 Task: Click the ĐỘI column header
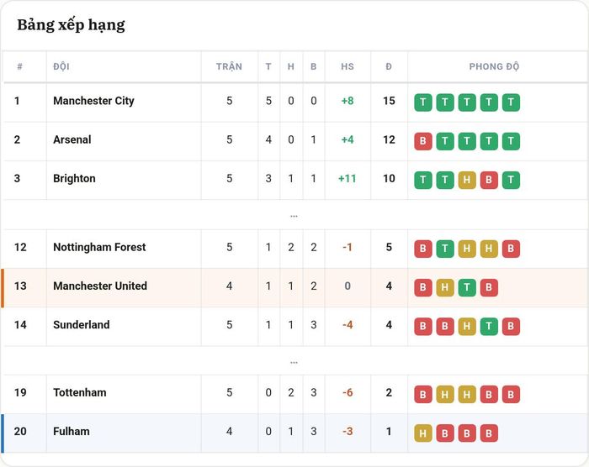click(61, 66)
